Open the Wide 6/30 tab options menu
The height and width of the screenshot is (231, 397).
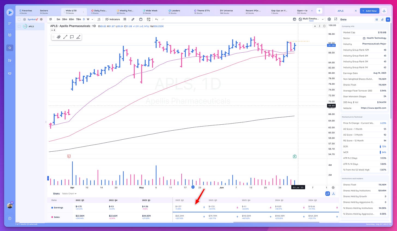coord(83,12)
